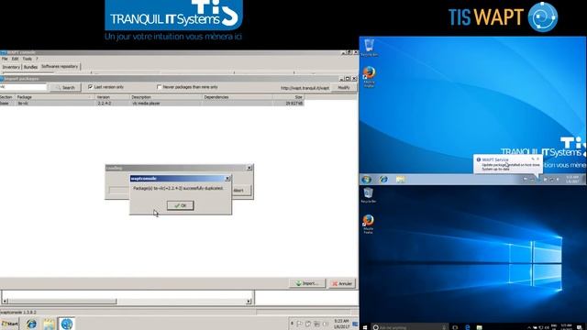Screen dimensions: 587x330
Task: Sort by the Version column header
Action: 112,97
